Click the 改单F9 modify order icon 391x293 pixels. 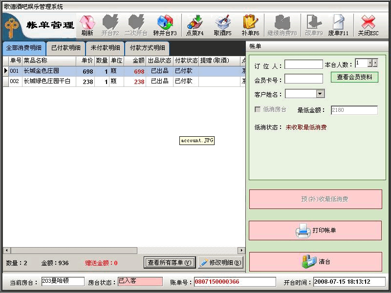(x=313, y=23)
